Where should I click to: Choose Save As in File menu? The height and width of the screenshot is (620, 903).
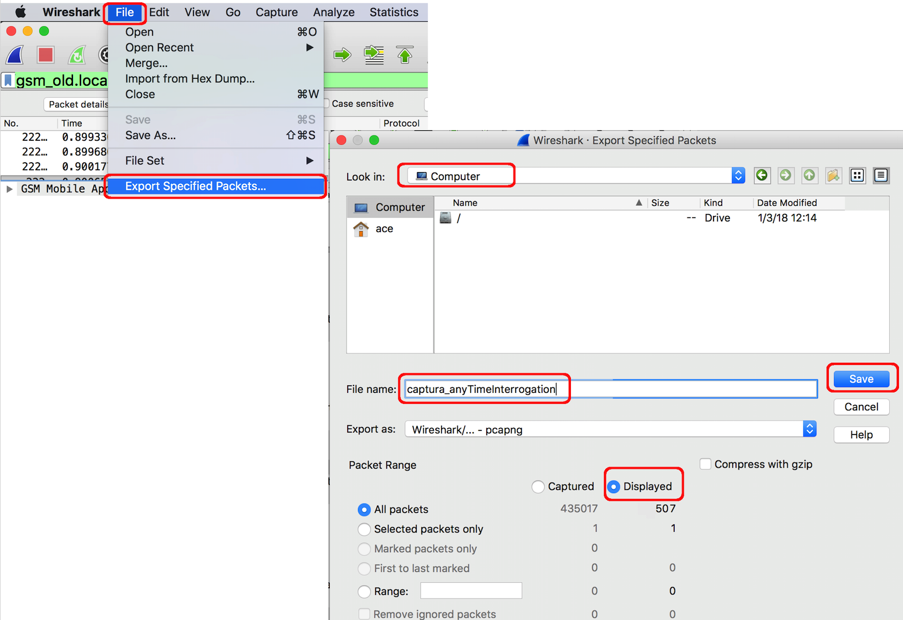[x=216, y=136]
